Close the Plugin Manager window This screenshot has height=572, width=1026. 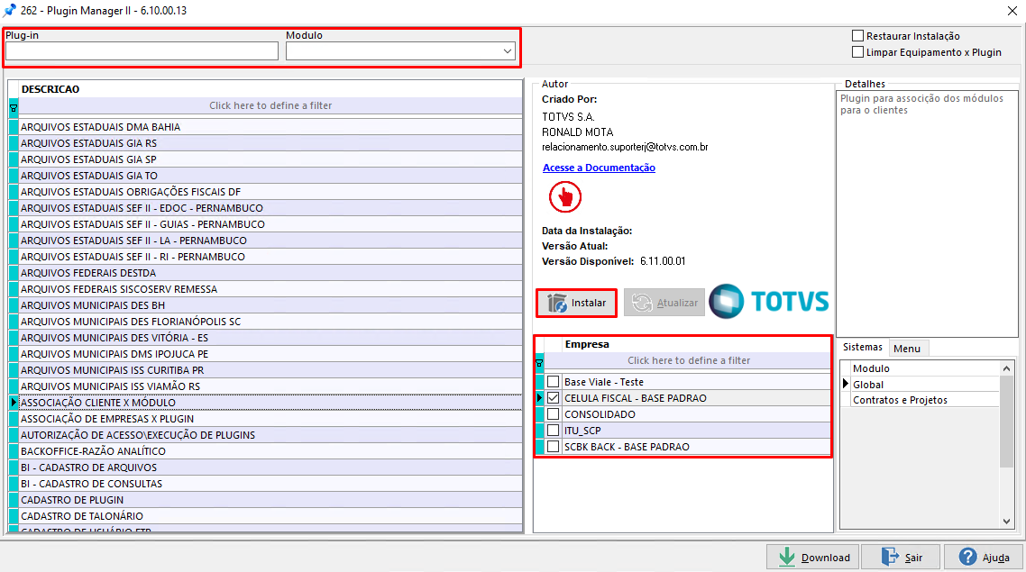click(1012, 11)
